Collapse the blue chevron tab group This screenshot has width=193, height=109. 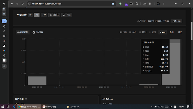point(4,21)
